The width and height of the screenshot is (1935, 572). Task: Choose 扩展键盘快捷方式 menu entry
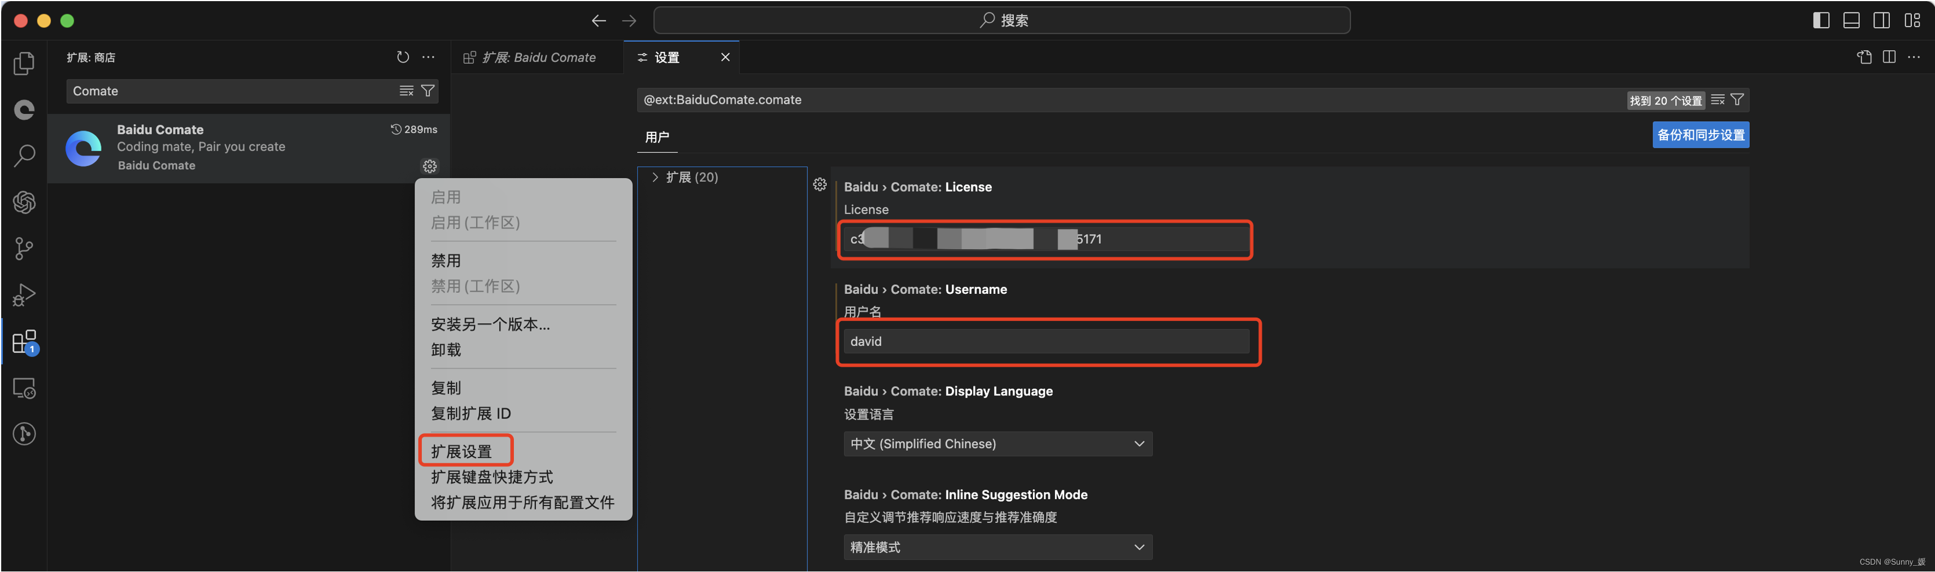click(x=492, y=477)
